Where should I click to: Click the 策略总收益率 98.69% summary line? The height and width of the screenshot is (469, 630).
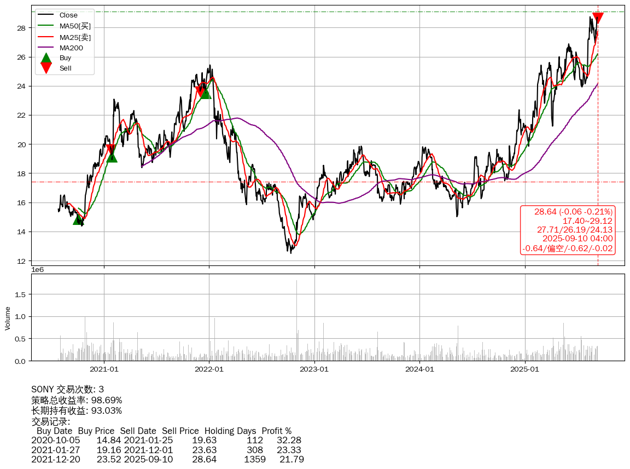point(77,400)
